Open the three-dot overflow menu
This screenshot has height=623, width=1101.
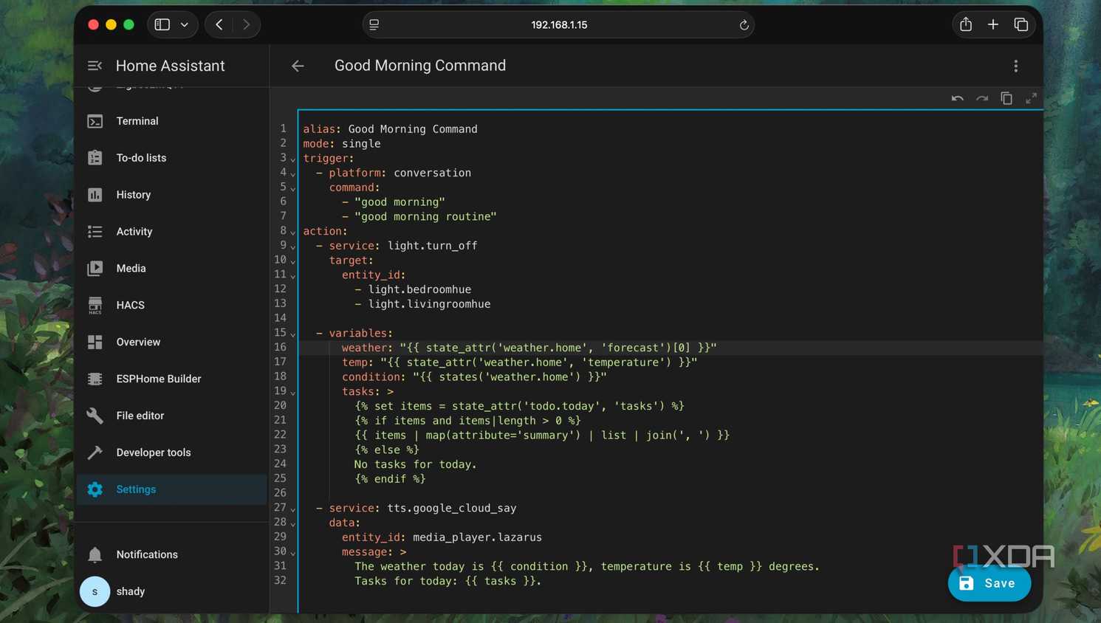(1016, 66)
